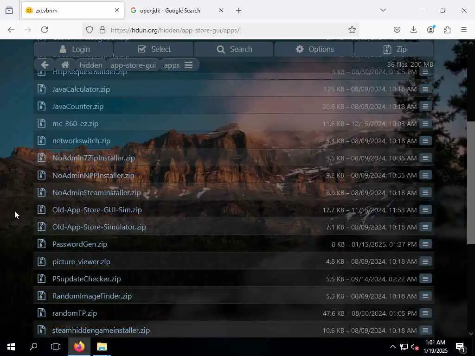475x356 pixels.
Task: Open the menu for Old-App-Store-GUI-Sim.zip
Action: click(425, 210)
